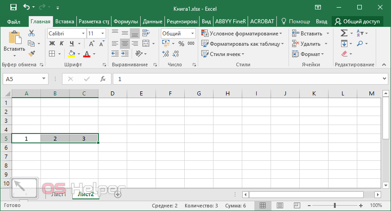Image resolution: width=391 pixels, height=211 pixels.
Task: Toggle center horizontal alignment
Action: 125,44
